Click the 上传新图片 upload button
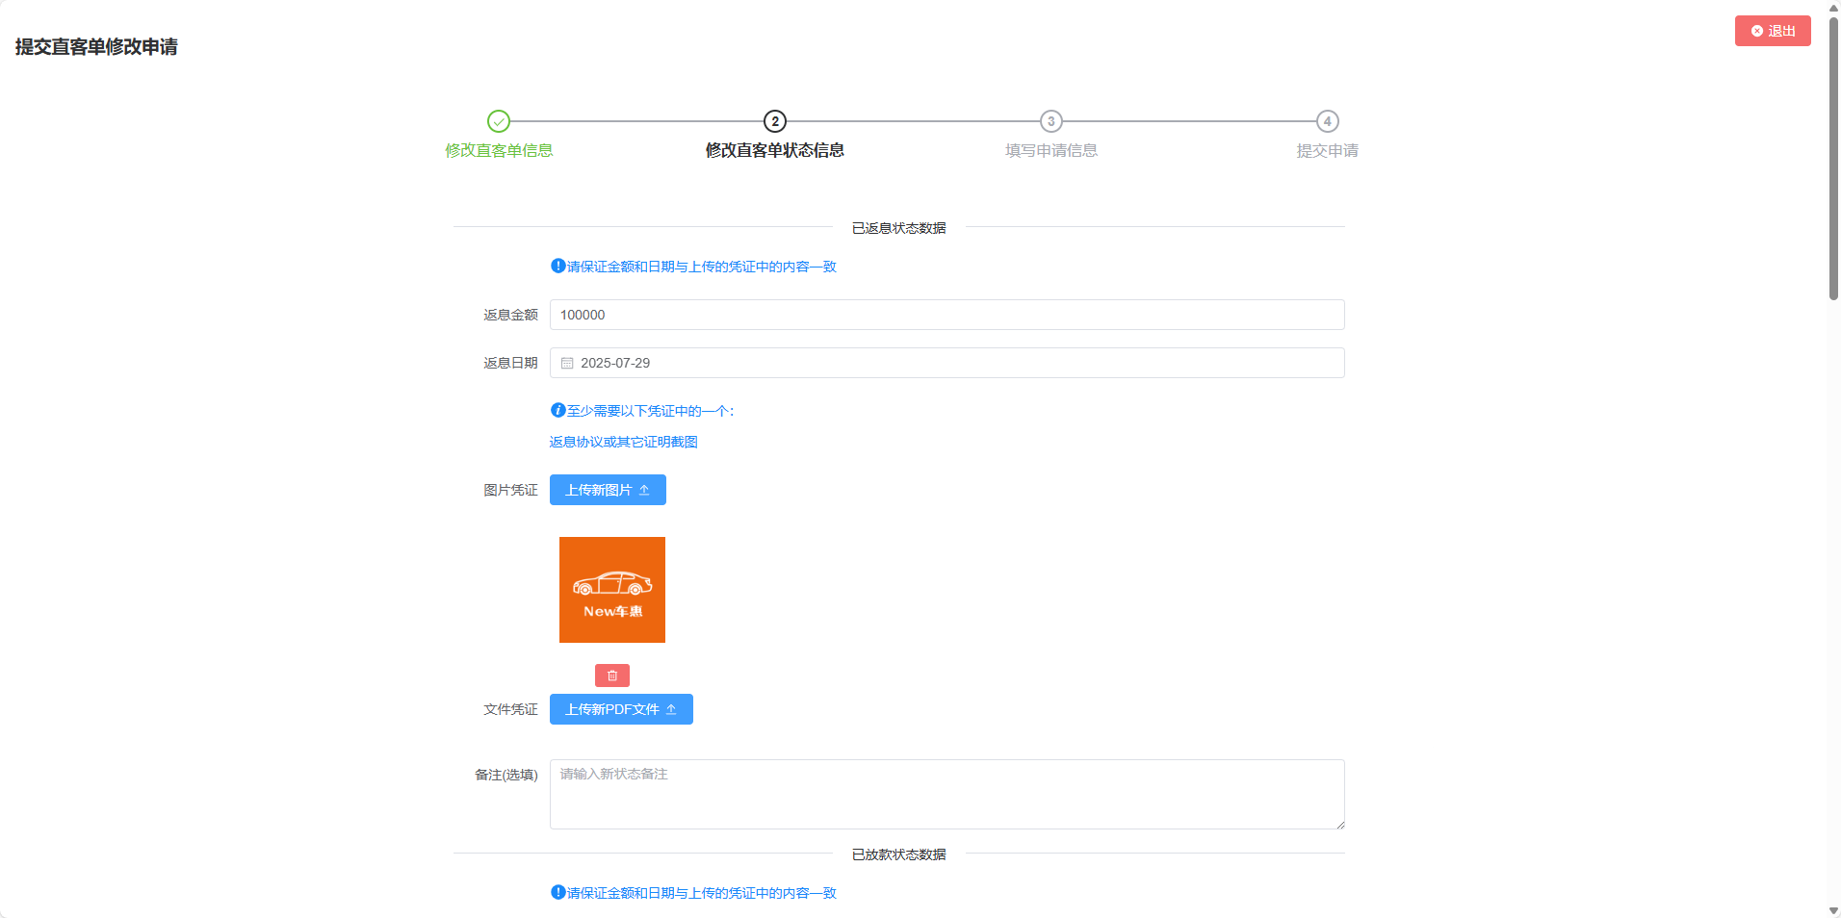The image size is (1841, 918). 607,490
